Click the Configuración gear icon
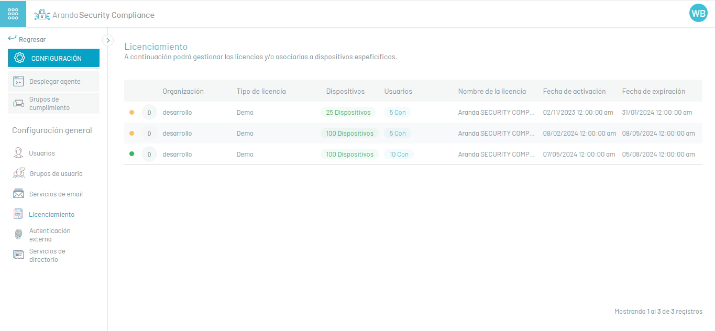Image resolution: width=715 pixels, height=331 pixels. [20, 58]
